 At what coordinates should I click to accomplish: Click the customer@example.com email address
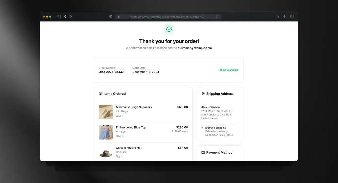coord(195,48)
